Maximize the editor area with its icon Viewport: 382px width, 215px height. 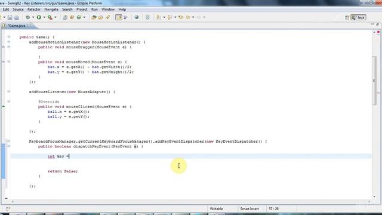pos(378,24)
